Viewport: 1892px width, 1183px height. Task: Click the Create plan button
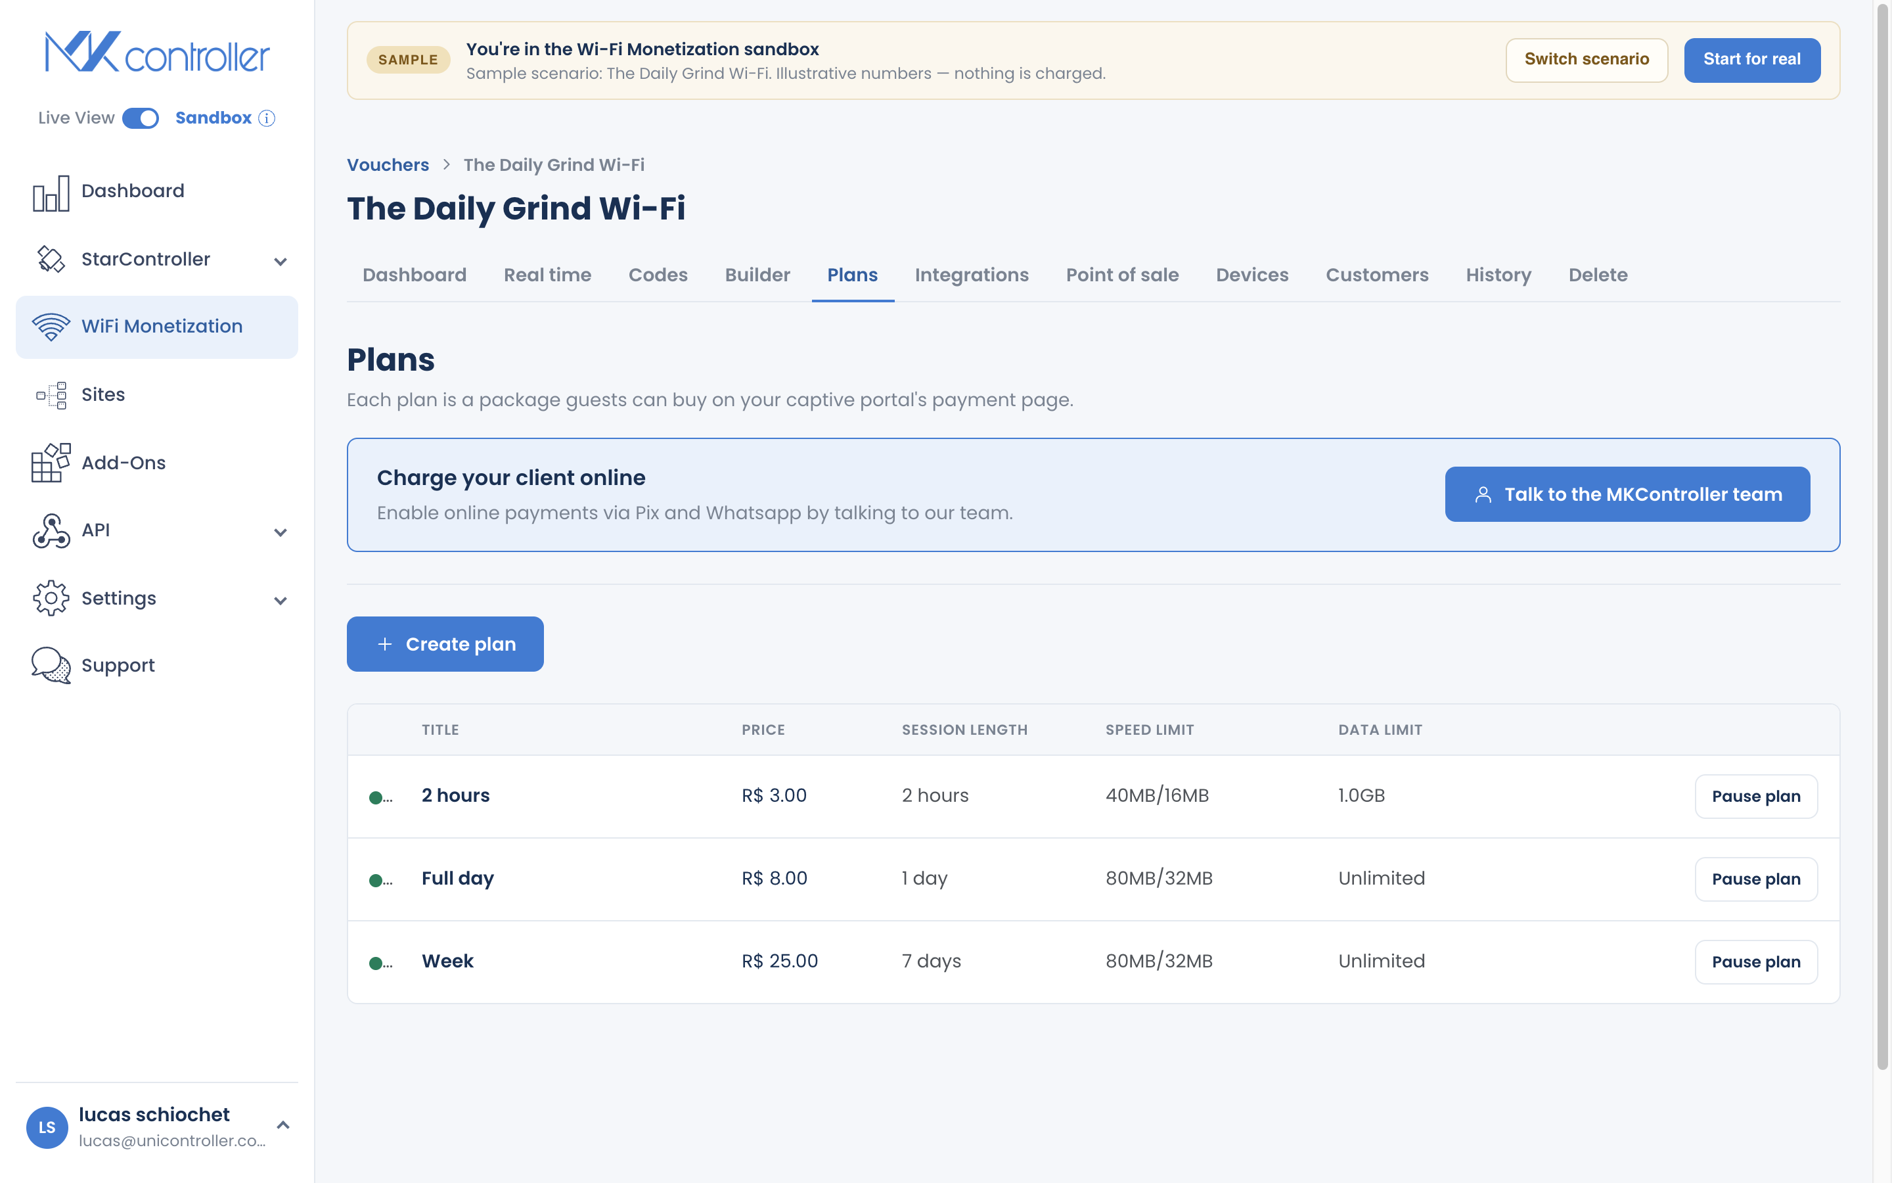(445, 644)
